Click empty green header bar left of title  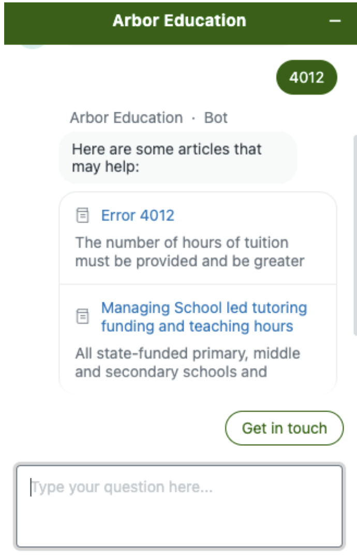click(57, 23)
